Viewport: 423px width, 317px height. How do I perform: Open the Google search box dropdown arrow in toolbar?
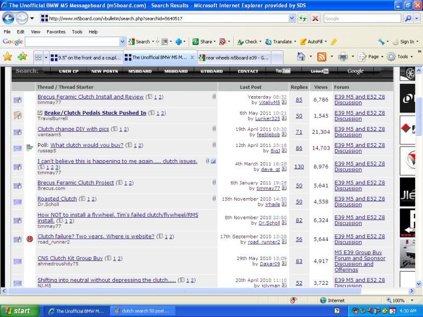pyautogui.click(x=122, y=42)
